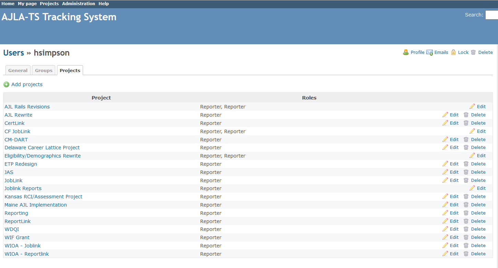Click trash icon in WIOA - Reportlink row
This screenshot has width=498, height=268.
pos(466,254)
